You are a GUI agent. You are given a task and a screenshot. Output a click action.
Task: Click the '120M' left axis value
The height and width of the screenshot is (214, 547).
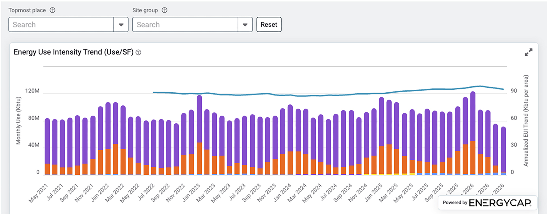point(32,91)
